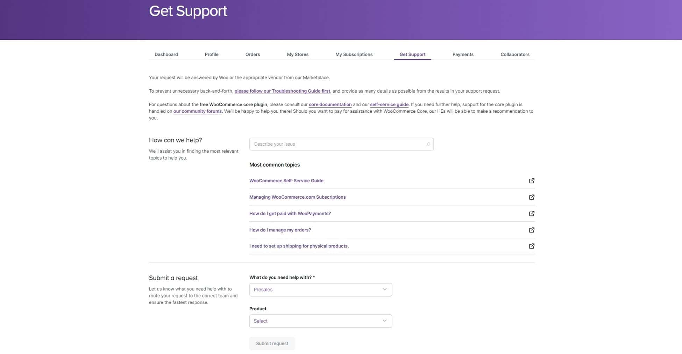This screenshot has width=682, height=354.
Task: Switch to the Dashboard tab
Action: 166,54
